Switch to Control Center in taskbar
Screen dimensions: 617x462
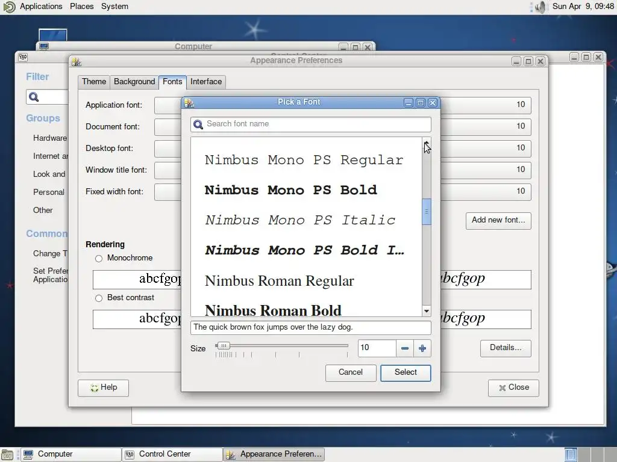172,455
